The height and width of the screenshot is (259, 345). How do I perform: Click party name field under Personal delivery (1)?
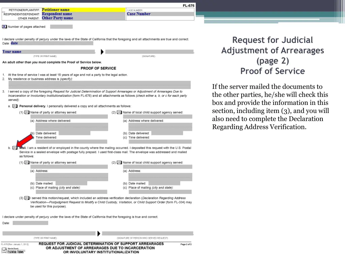coord(69,116)
